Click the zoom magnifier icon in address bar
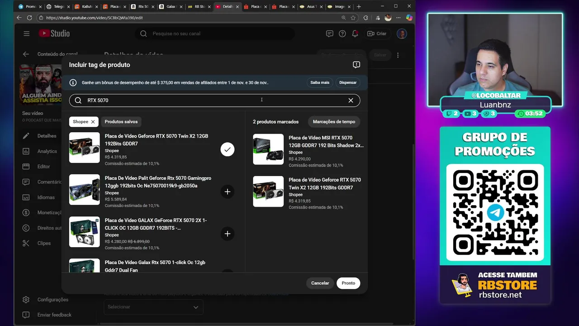The height and width of the screenshot is (326, 579). click(x=343, y=18)
